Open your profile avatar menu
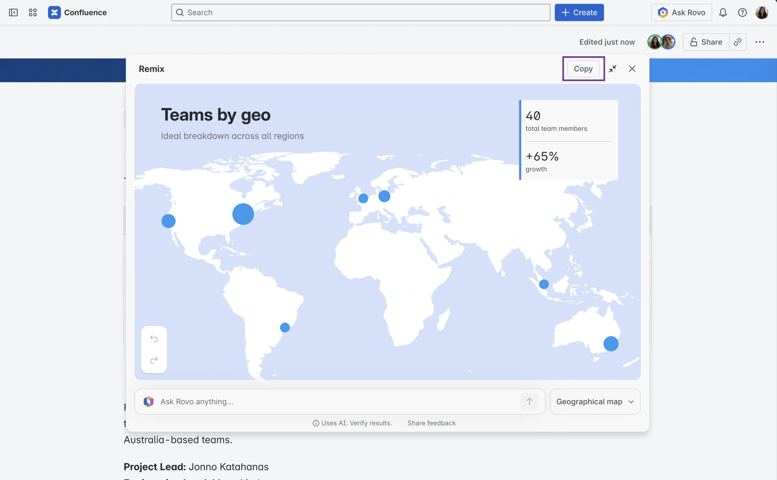The image size is (777, 480). coord(762,13)
